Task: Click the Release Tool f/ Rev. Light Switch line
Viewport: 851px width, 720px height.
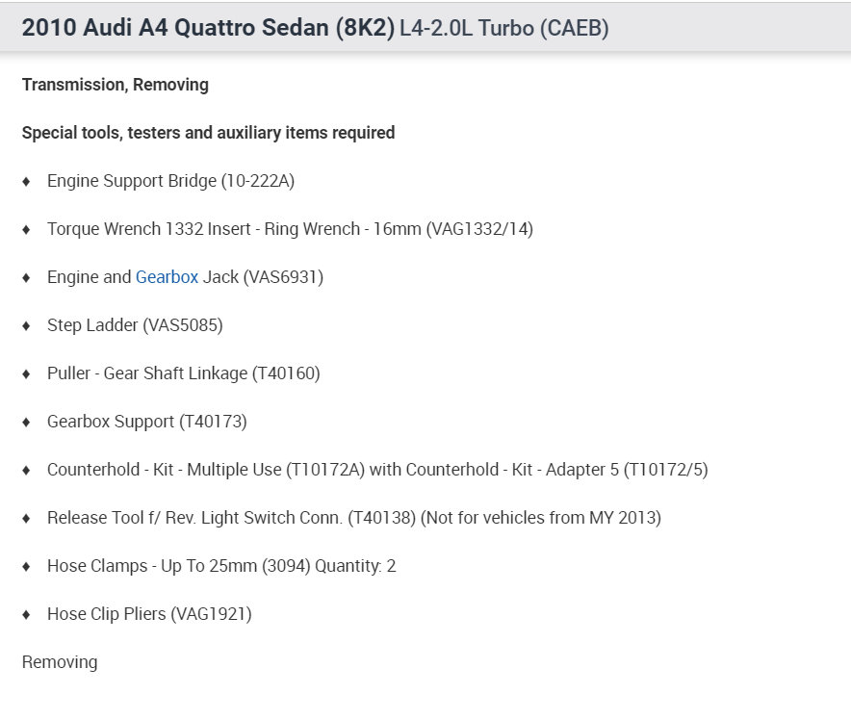Action: click(353, 518)
